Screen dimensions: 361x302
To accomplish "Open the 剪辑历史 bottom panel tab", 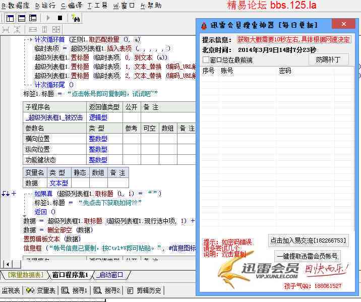I will [x=145, y=290].
